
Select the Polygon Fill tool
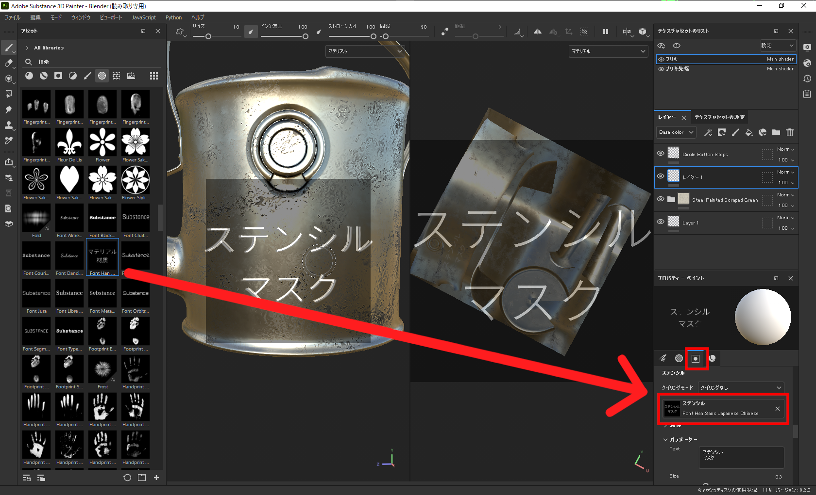[x=9, y=94]
